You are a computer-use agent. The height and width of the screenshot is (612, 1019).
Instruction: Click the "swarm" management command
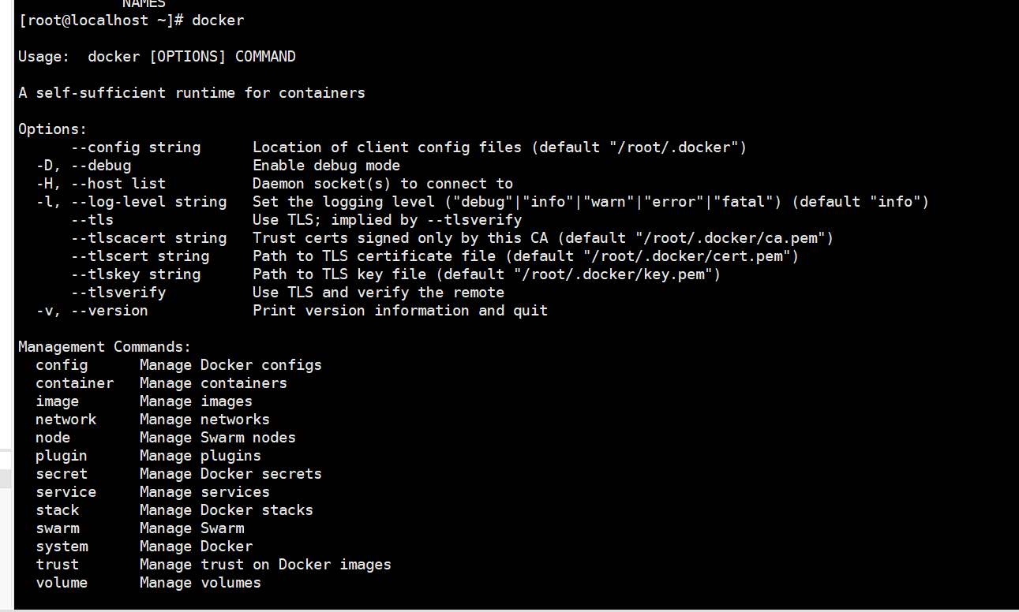click(57, 528)
